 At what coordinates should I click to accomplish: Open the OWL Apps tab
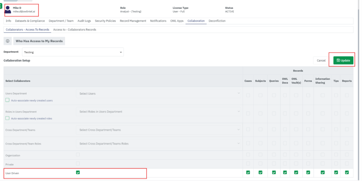177,21
